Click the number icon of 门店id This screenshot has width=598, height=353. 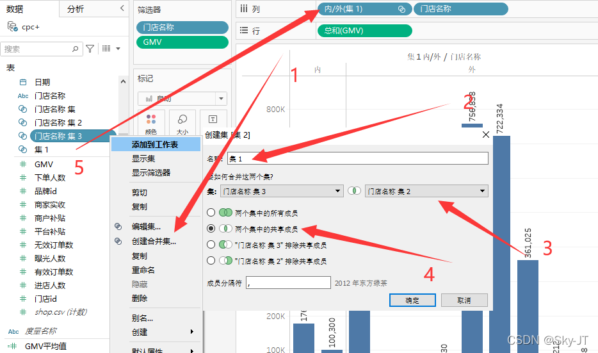23,299
